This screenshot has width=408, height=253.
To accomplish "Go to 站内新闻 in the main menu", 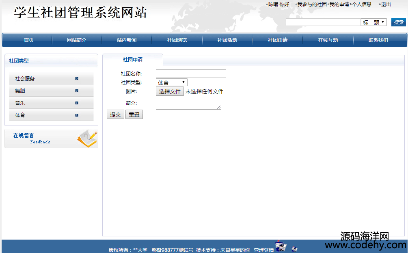I will tap(127, 40).
